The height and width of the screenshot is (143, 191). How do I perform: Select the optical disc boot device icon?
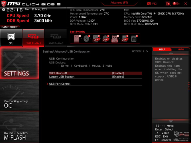point(87,38)
